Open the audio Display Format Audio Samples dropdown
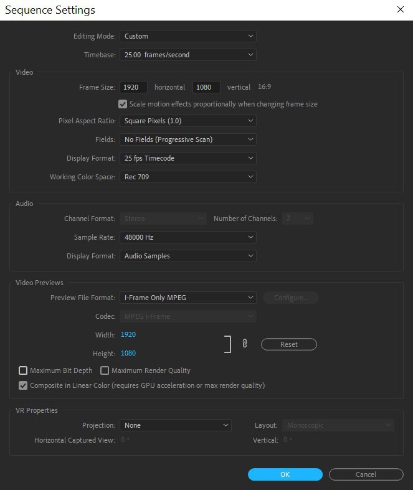The width and height of the screenshot is (413, 490). point(188,256)
